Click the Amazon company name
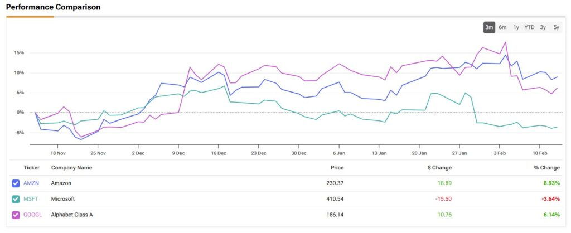571x233 pixels. click(x=61, y=183)
